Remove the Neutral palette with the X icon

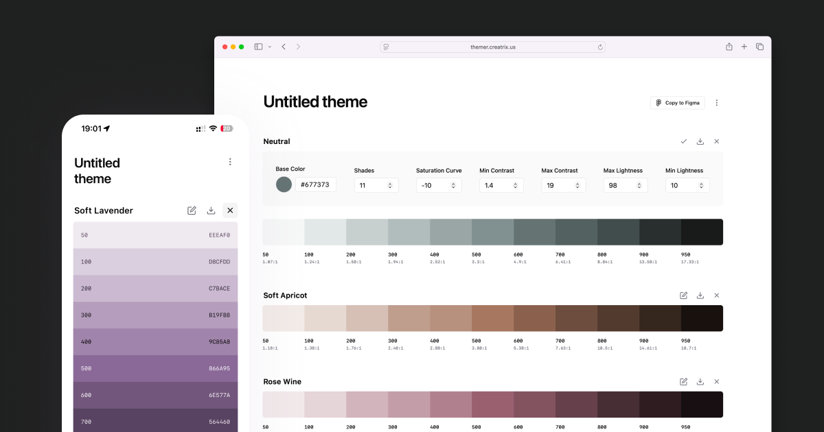(x=717, y=141)
